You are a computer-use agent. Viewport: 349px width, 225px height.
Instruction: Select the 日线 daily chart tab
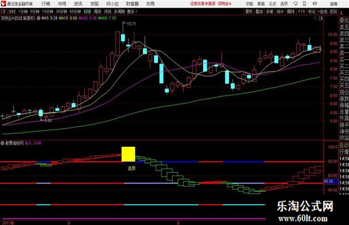(x=87, y=11)
